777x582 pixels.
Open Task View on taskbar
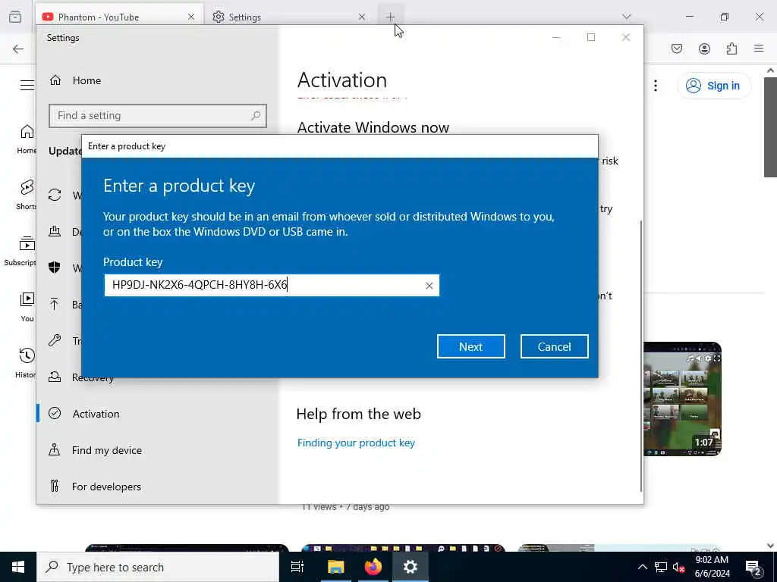click(x=297, y=567)
